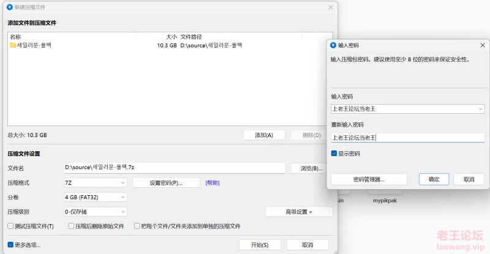Enable 压缩后删除原始文件 checkbox
Screen dimensions: 490x254
pos(71,226)
